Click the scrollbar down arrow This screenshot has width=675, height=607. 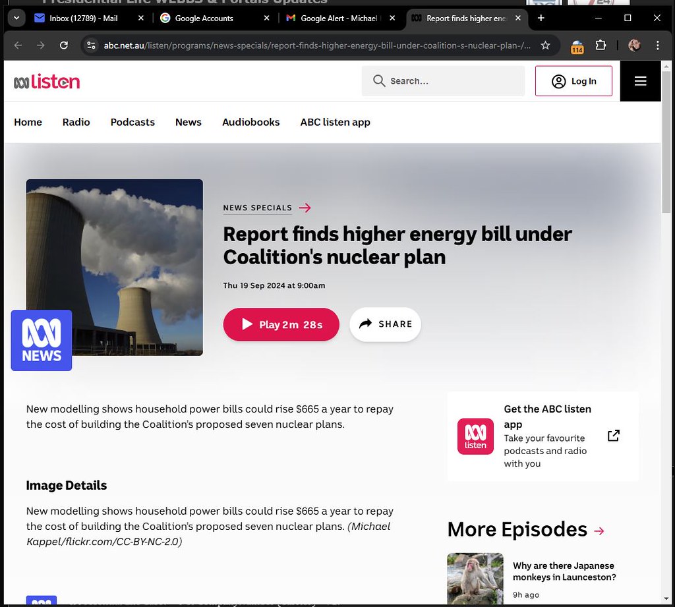pos(666,599)
